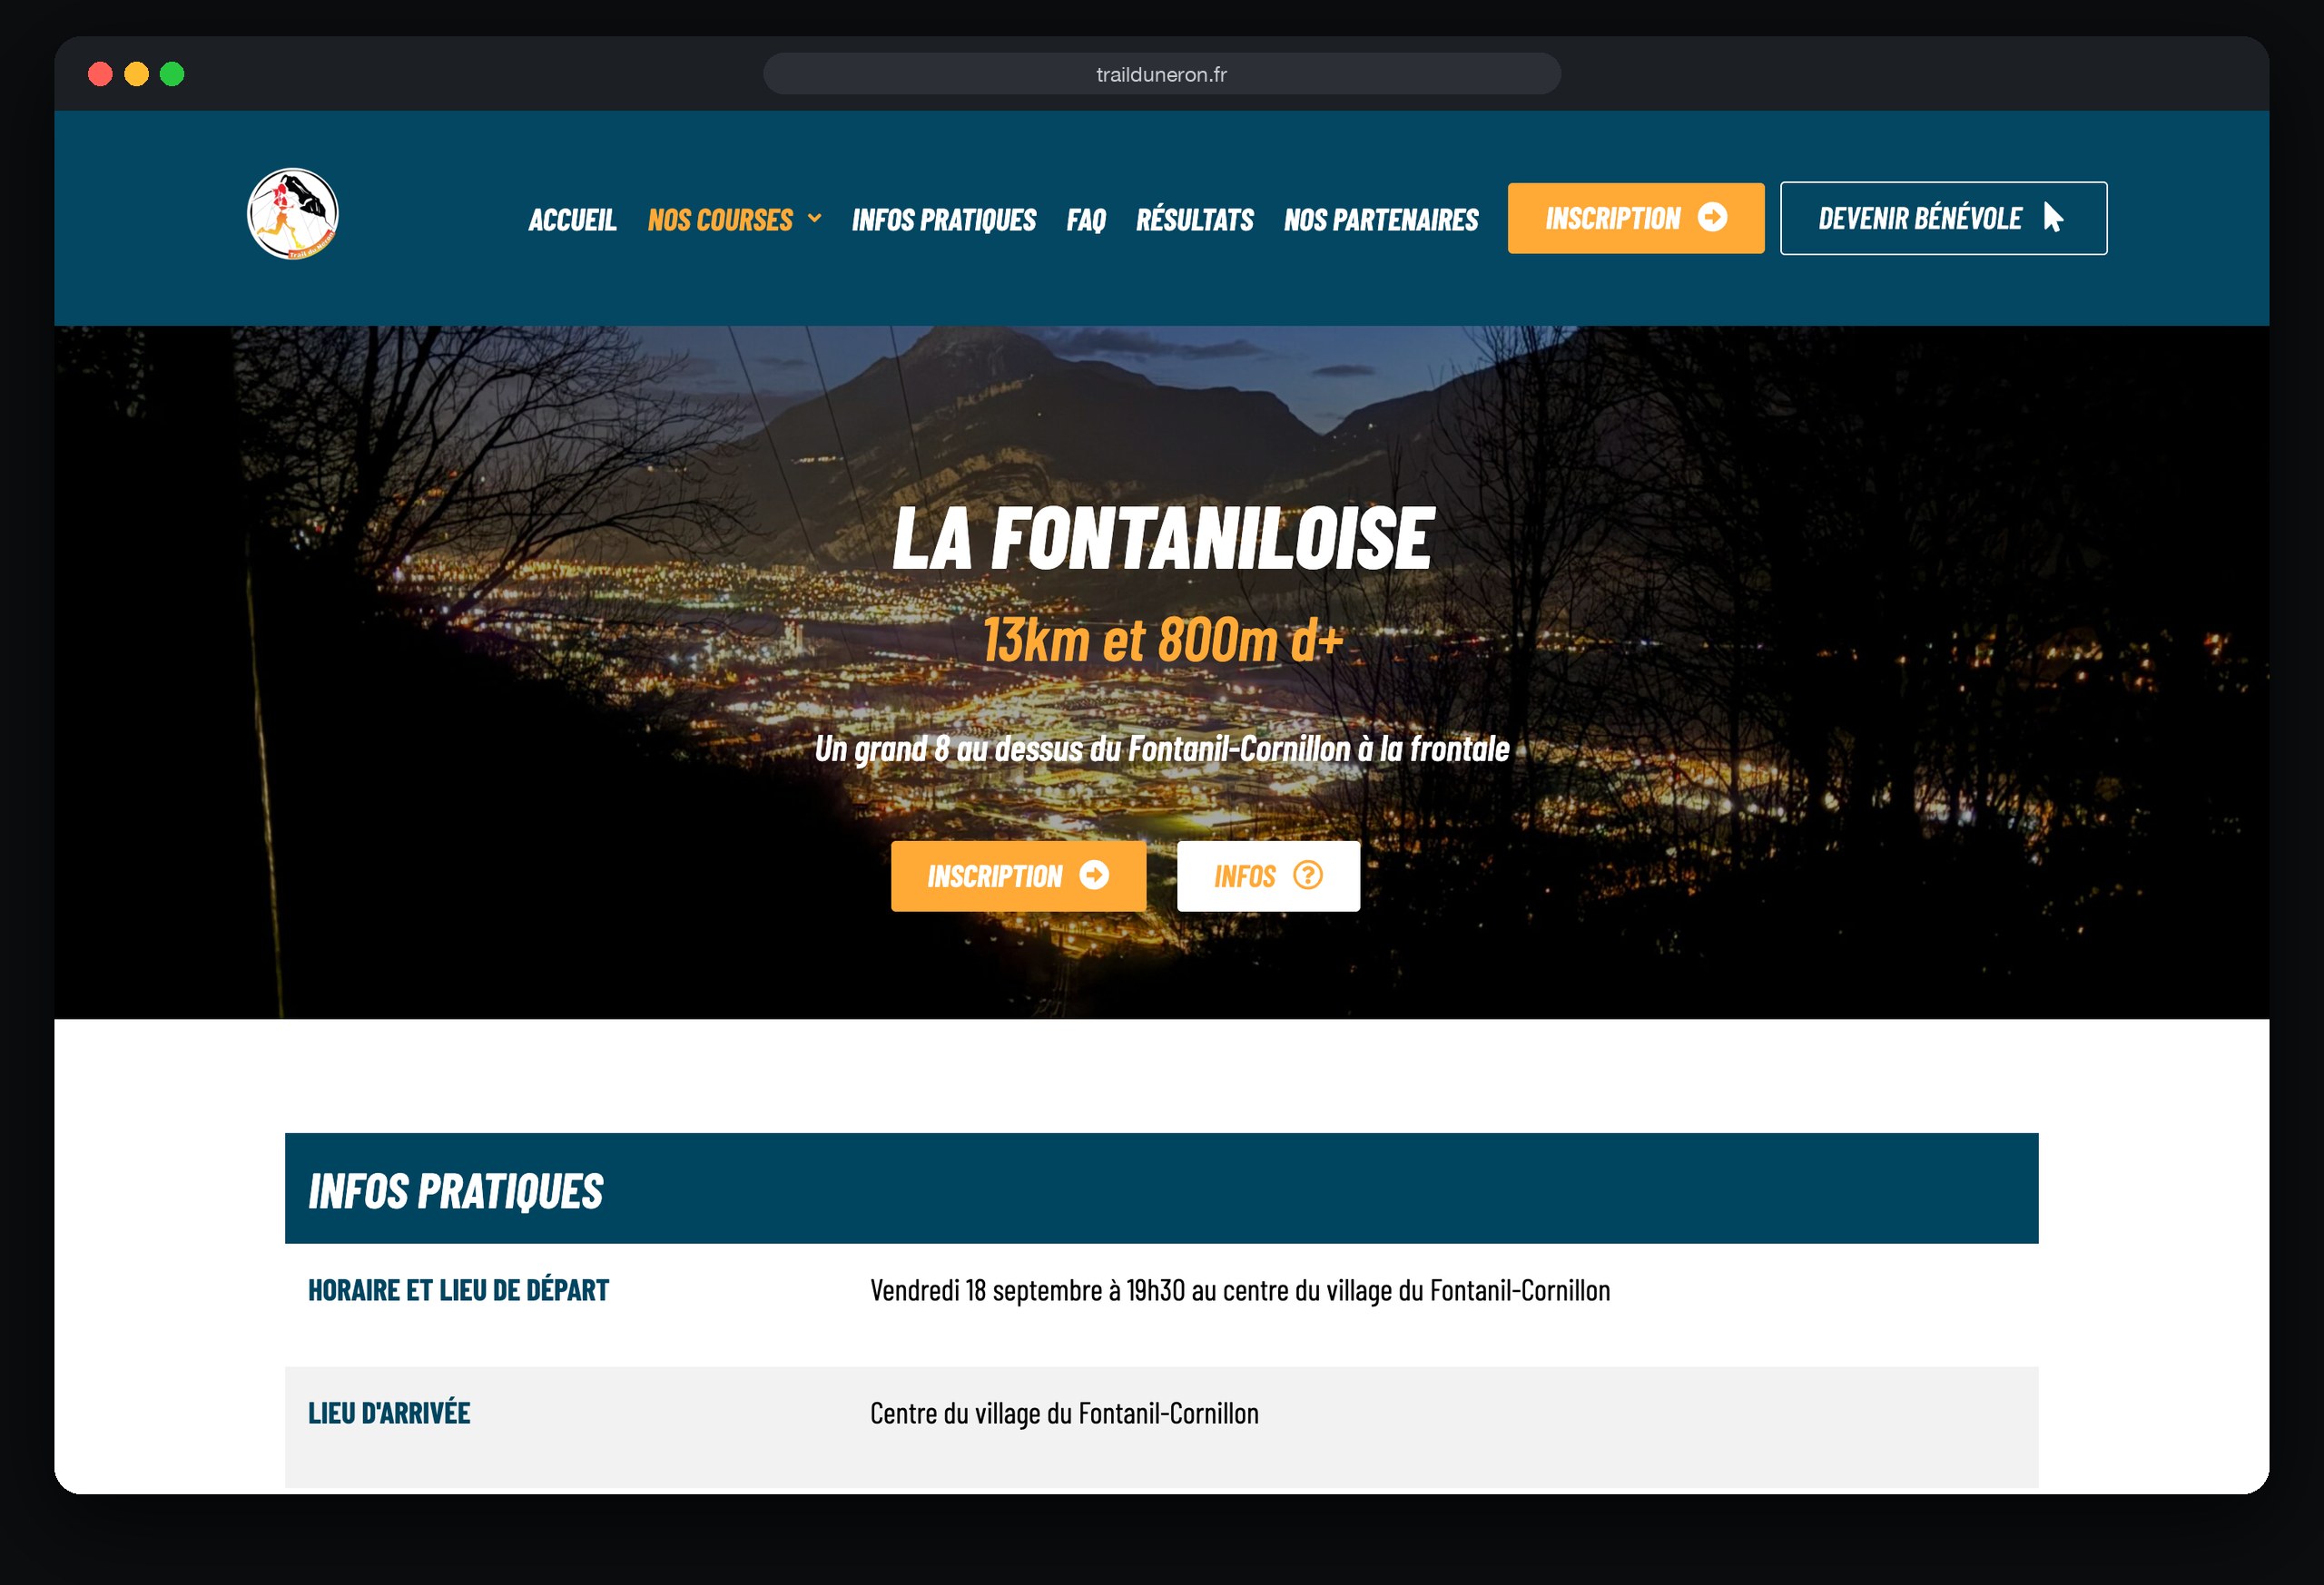This screenshot has width=2324, height=1585.
Task: Click the 'Un grand 8 au dessus' tagline
Action: coord(1162,748)
